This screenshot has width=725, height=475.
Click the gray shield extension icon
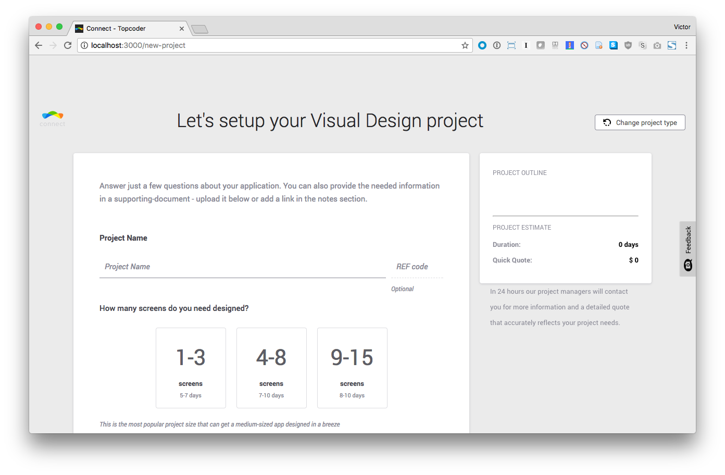[x=541, y=45]
